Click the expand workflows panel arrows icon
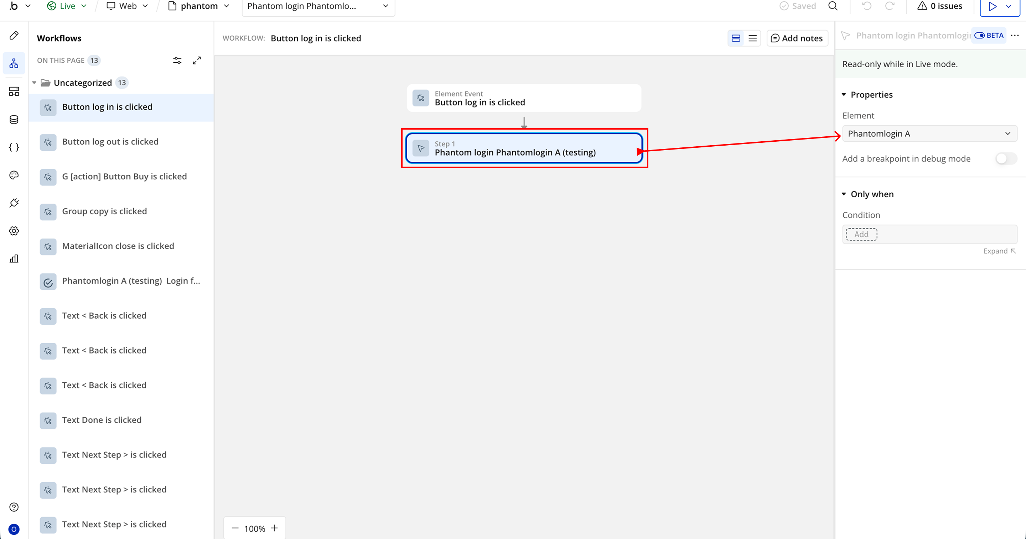The width and height of the screenshot is (1026, 539). pos(197,61)
